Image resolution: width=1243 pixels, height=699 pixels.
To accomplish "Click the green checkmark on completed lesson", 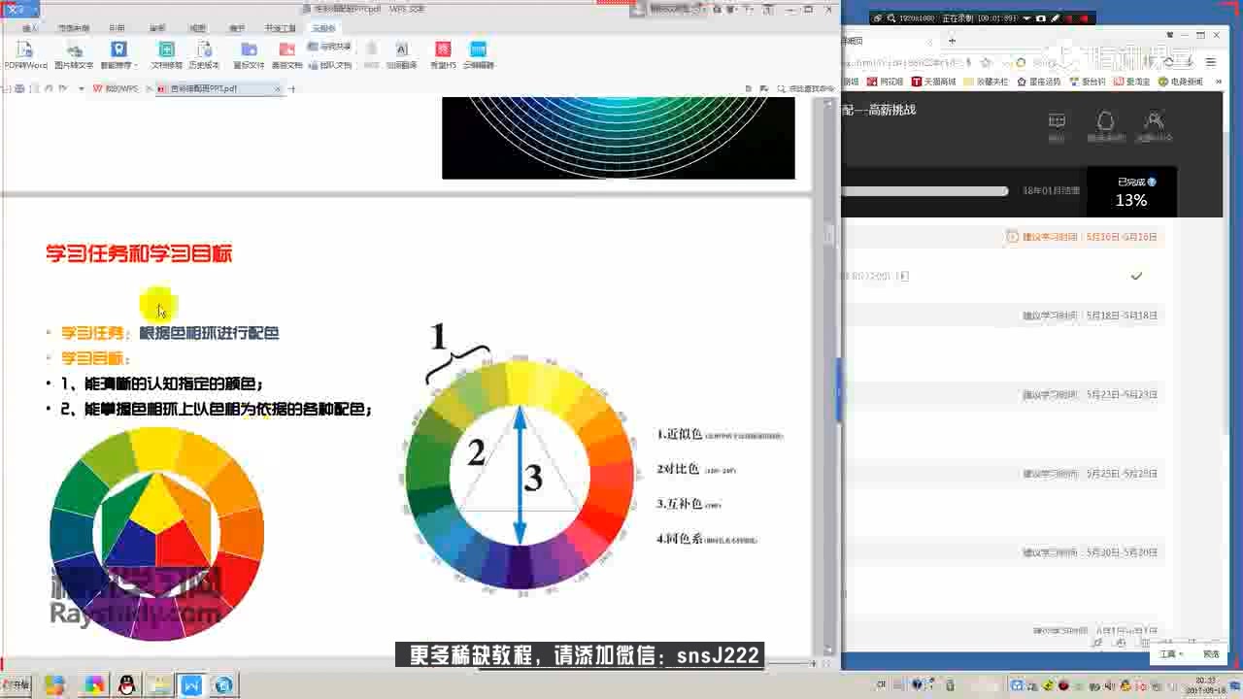I will point(1136,276).
